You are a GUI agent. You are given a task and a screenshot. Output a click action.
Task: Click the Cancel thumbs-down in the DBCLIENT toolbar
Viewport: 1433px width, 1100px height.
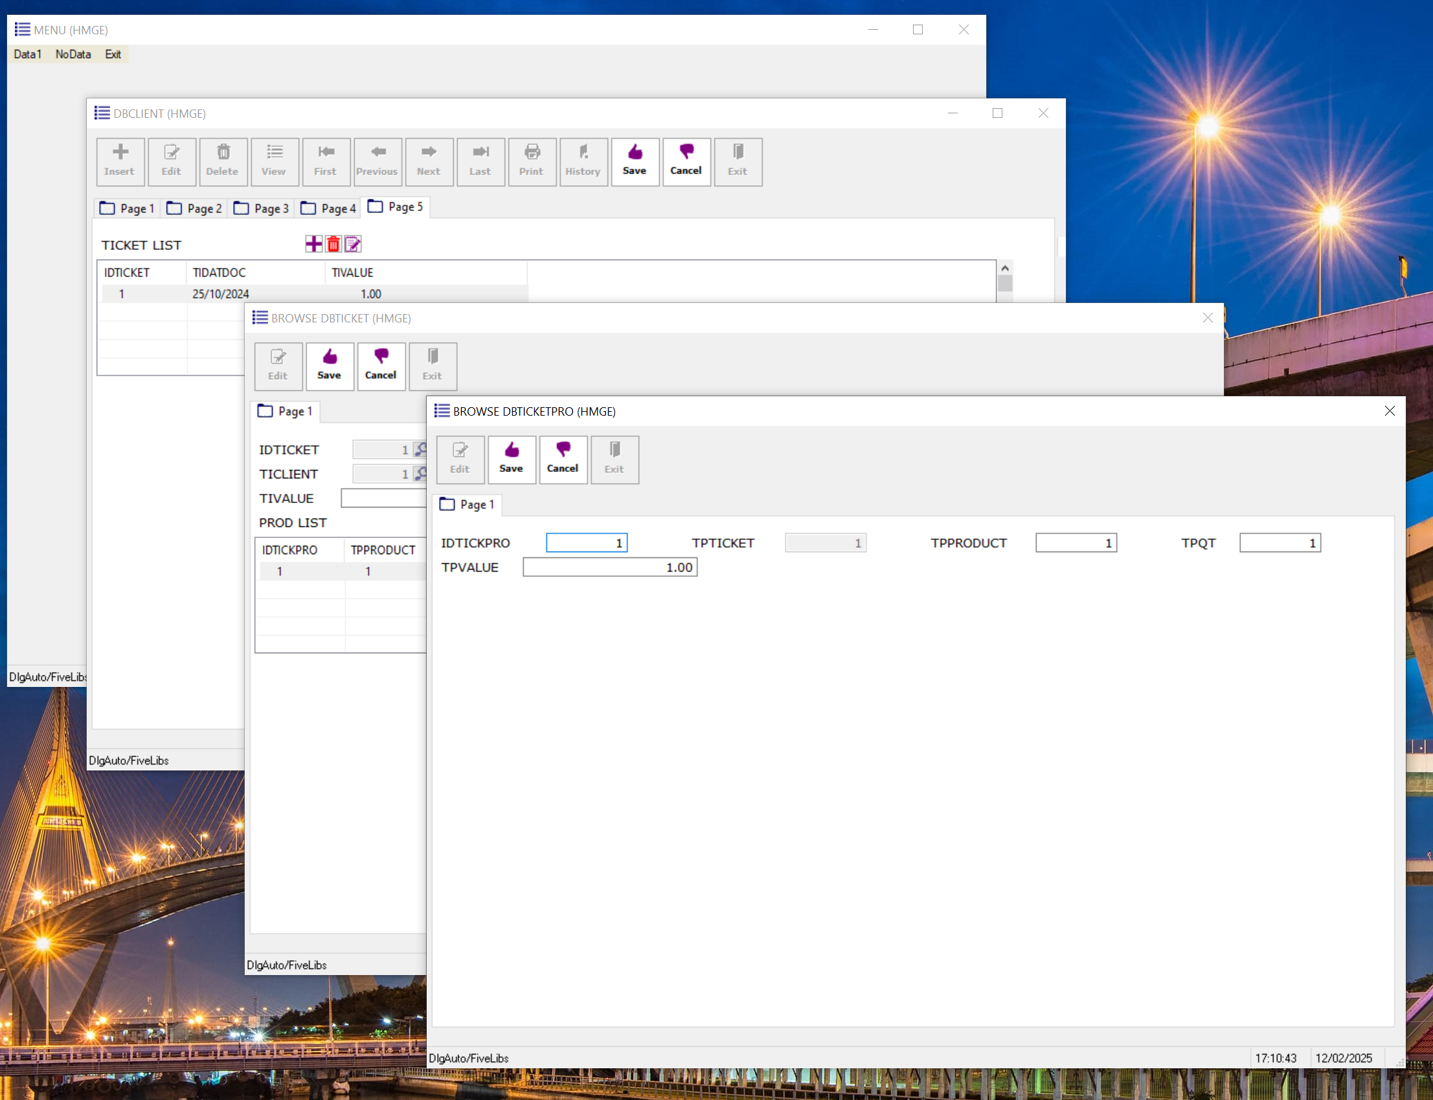[x=686, y=161]
